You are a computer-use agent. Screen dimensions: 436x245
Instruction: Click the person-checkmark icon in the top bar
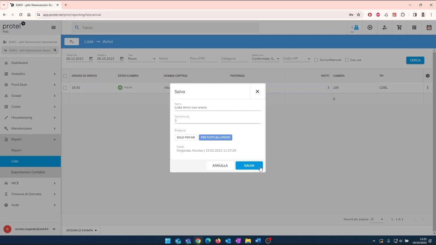tap(384, 27)
